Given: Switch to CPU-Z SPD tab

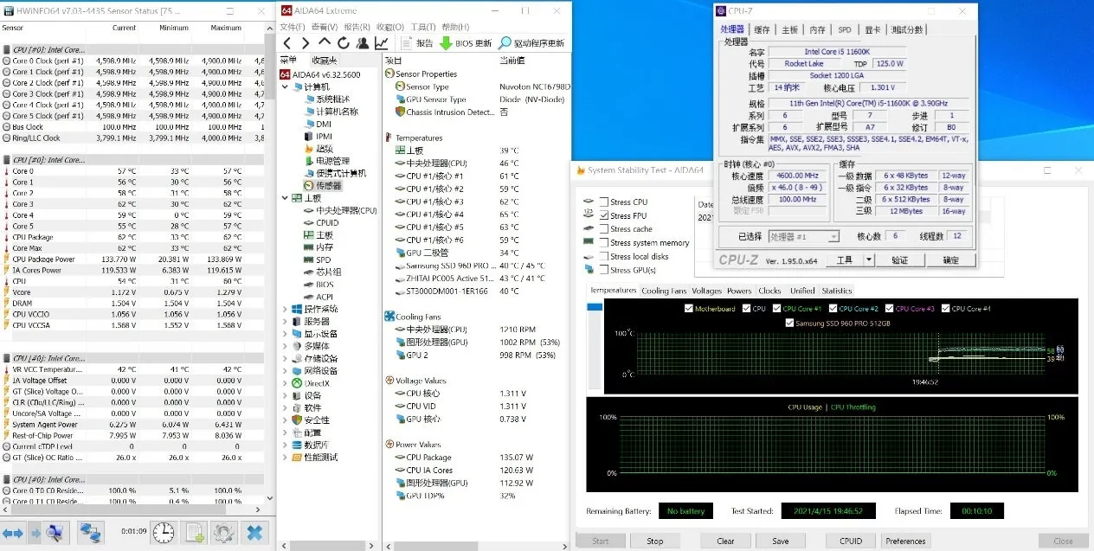Looking at the screenshot, I should (844, 29).
